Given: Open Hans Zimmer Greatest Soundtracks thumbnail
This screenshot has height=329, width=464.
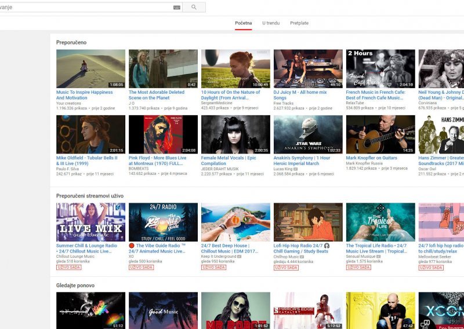Looking at the screenshot, I should point(441,134).
